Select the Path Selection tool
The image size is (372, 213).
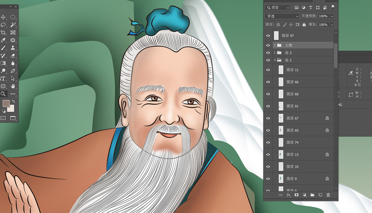(13, 78)
